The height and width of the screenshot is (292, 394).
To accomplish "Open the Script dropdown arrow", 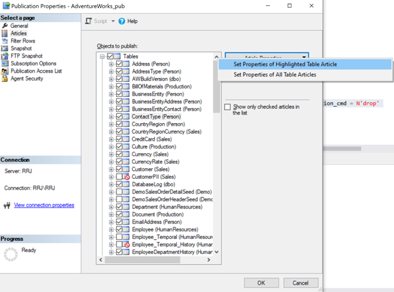I will point(113,21).
